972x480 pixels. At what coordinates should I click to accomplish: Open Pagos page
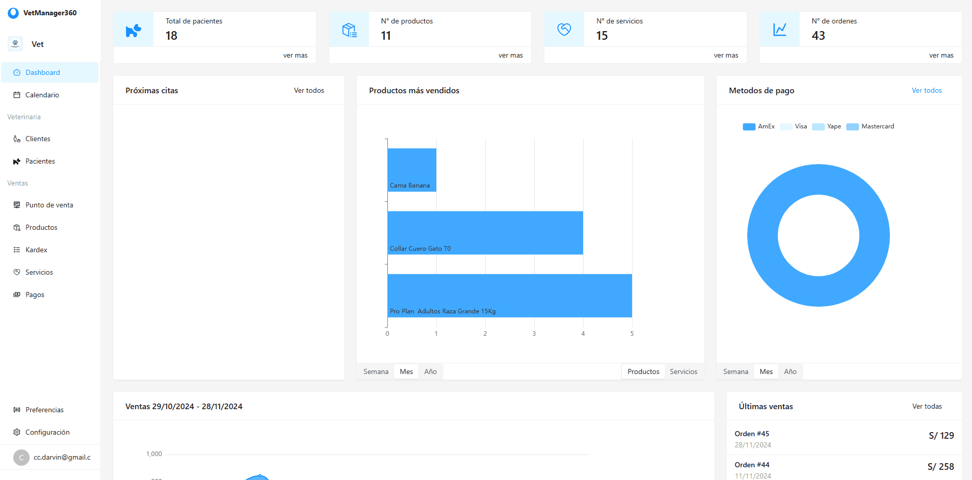pos(50,295)
